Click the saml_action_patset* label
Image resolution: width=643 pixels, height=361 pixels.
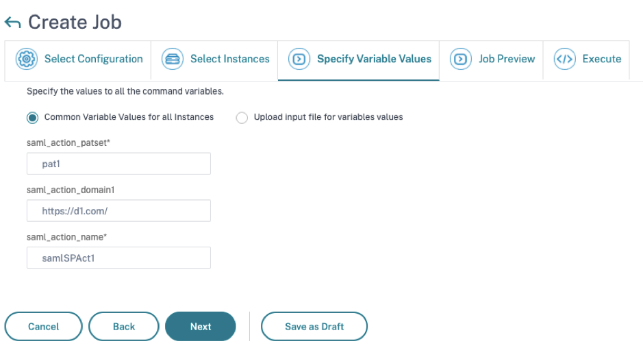(68, 142)
